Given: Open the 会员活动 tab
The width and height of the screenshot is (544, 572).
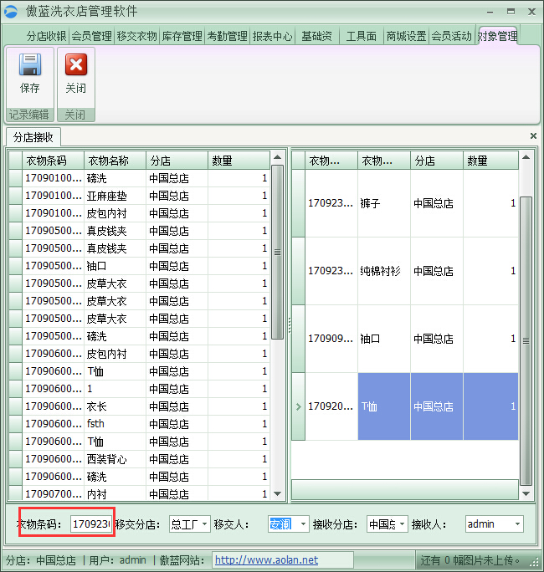Looking at the screenshot, I should (452, 36).
